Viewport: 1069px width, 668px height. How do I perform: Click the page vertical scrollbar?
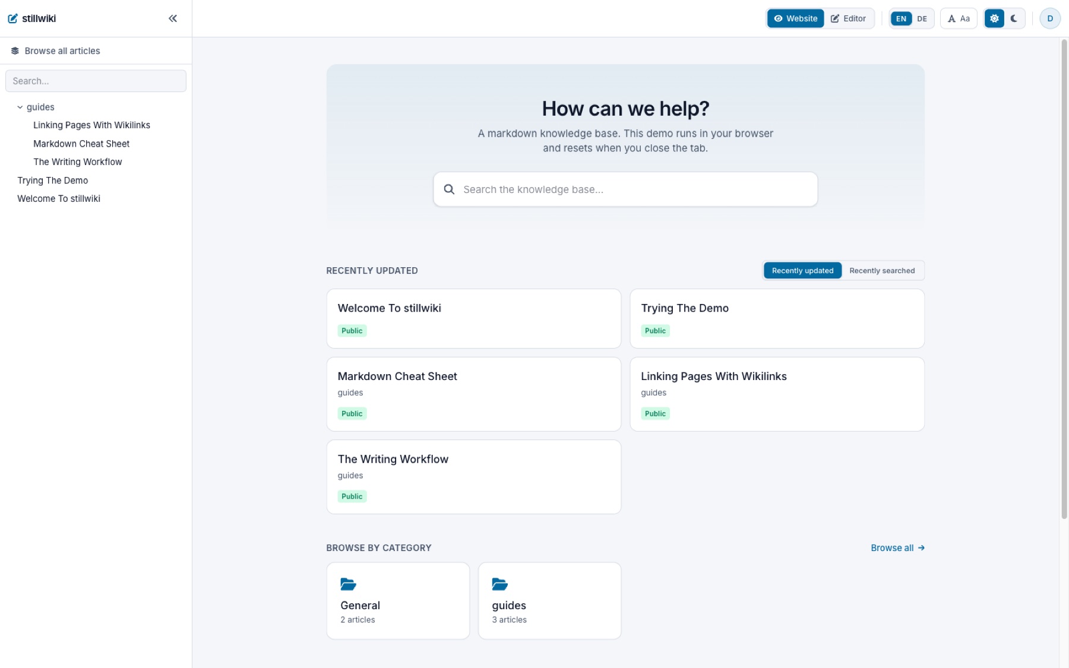(1064, 279)
